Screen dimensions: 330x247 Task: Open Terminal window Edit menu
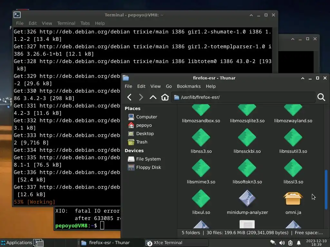(x=33, y=23)
